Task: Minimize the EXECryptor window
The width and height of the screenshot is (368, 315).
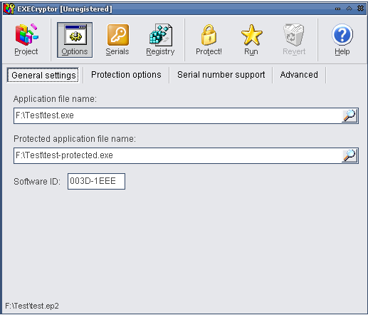Action: 337,9
